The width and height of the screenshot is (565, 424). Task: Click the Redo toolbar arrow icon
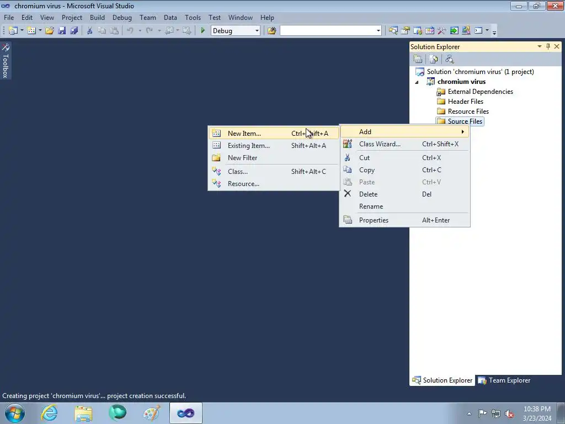pyautogui.click(x=149, y=31)
